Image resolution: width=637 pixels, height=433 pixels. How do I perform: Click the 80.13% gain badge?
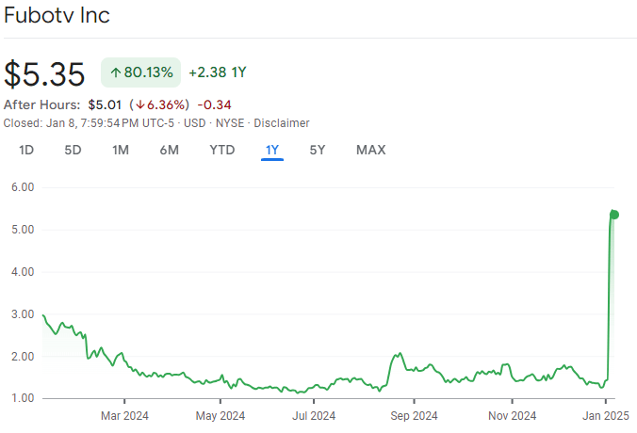(141, 72)
